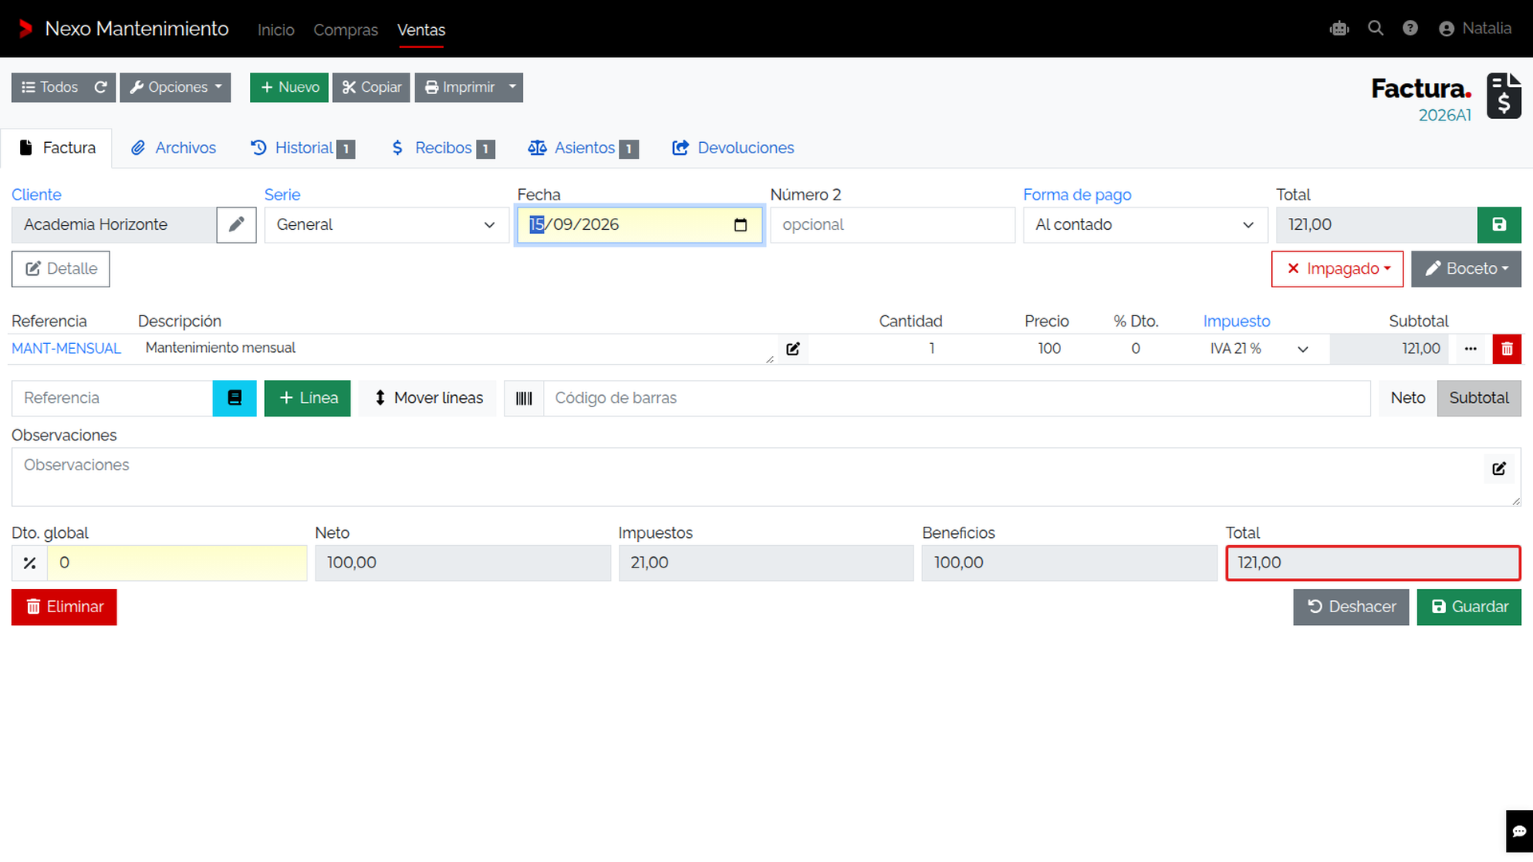Open the Serie General dropdown
Image resolution: width=1533 pixels, height=862 pixels.
click(386, 225)
